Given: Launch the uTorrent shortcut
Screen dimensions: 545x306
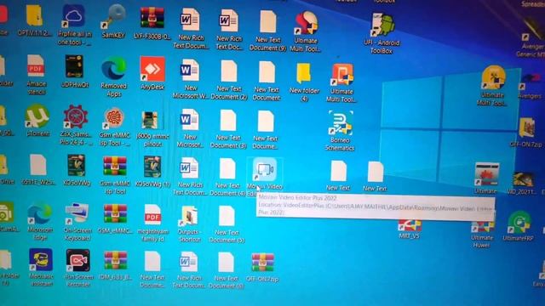Looking at the screenshot, I should [x=37, y=116].
